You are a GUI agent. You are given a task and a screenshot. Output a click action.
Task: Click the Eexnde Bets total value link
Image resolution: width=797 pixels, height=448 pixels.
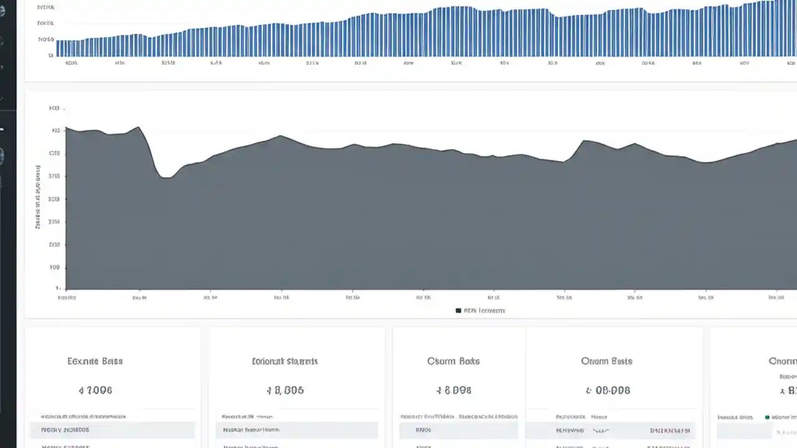(x=95, y=390)
